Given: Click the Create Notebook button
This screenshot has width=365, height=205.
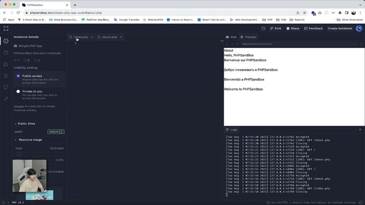Looking at the screenshot, I should coord(340,28).
